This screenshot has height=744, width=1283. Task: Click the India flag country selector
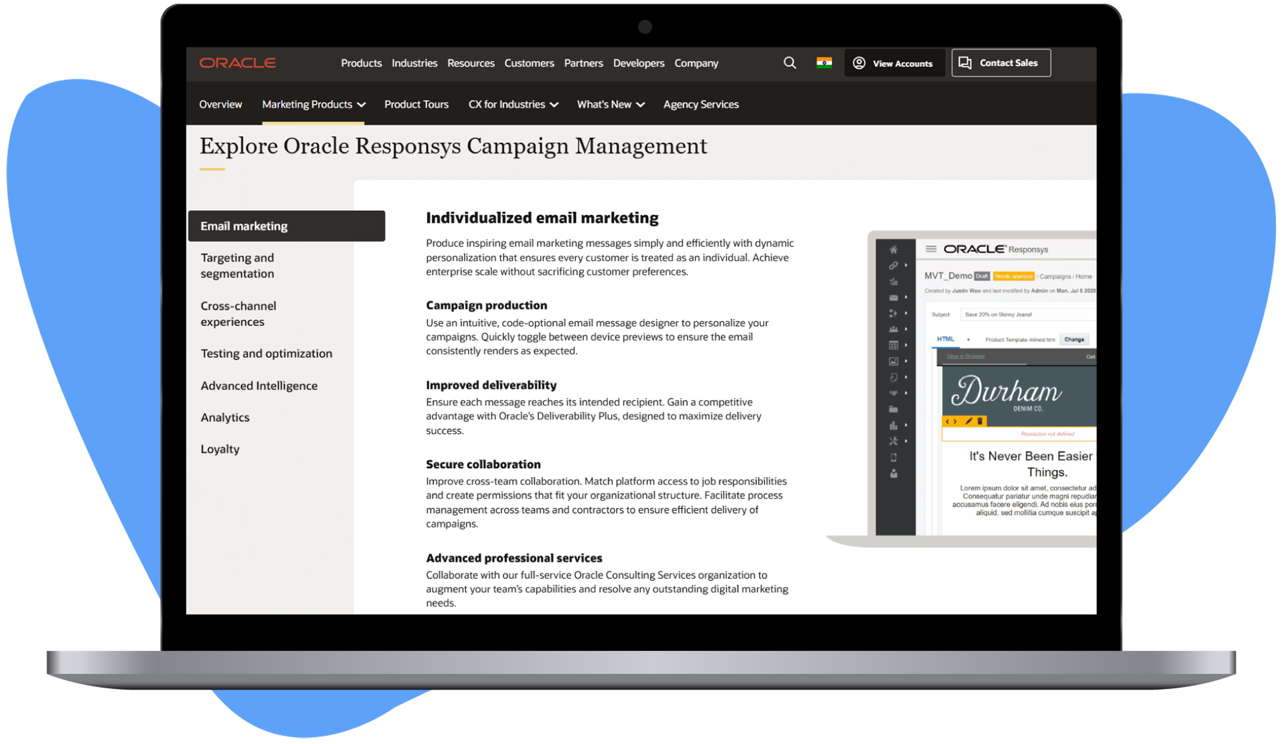[x=824, y=63]
